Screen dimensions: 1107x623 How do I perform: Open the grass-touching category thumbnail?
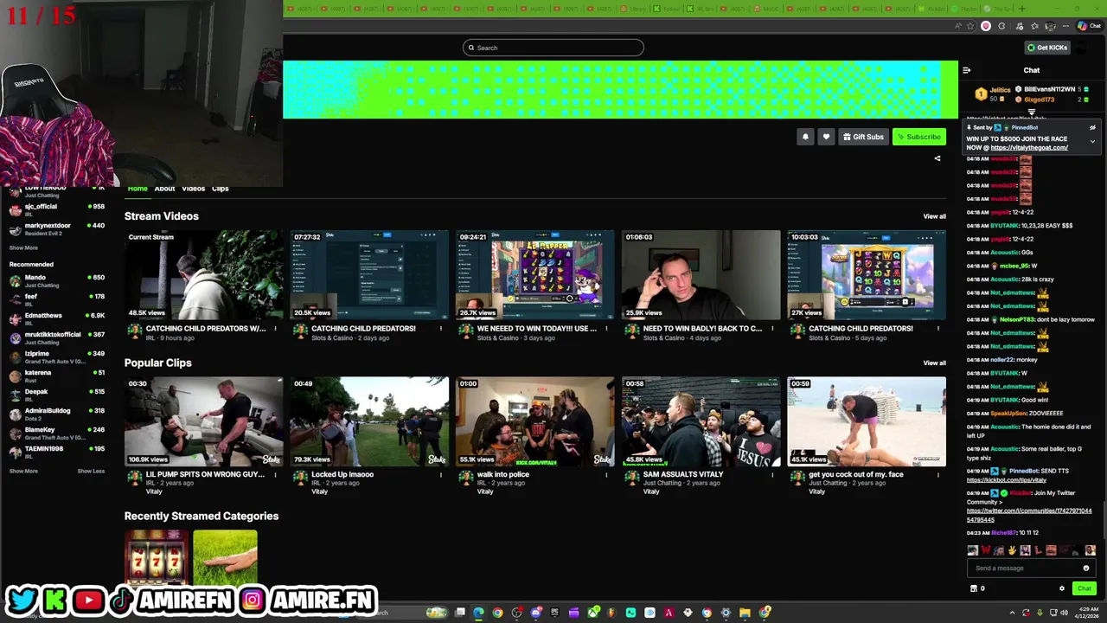coord(225,558)
